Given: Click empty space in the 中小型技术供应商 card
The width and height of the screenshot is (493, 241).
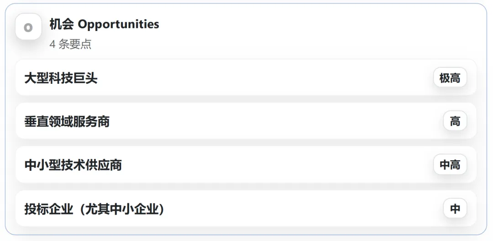Looking at the screenshot, I should (274, 165).
